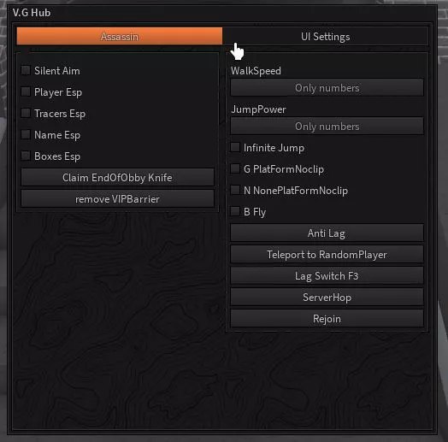Click Teleport to RandomPlayer button
This screenshot has height=442, width=448.
pyautogui.click(x=327, y=255)
